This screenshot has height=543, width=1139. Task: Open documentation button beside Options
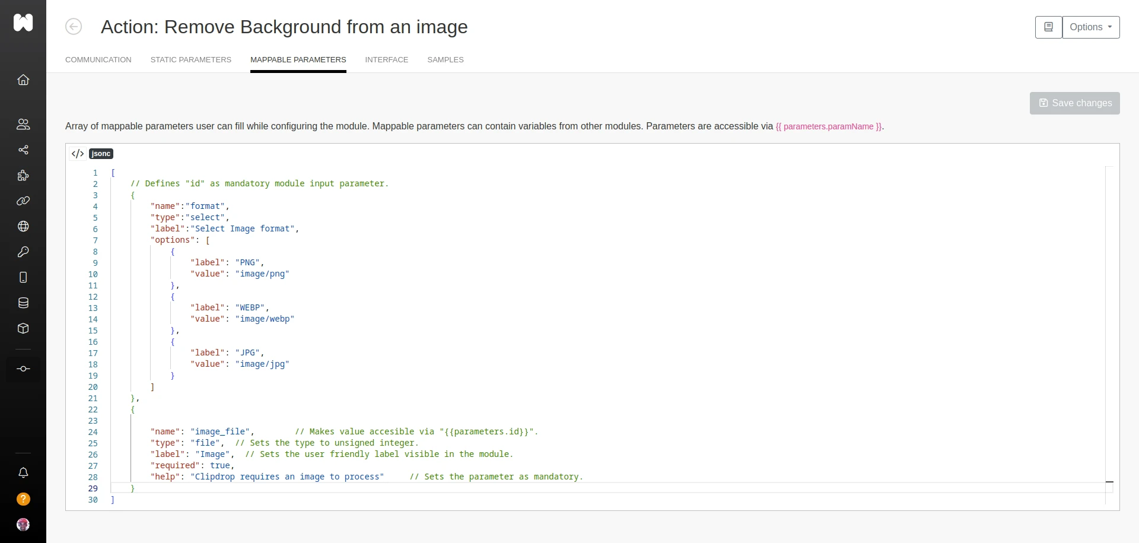point(1048,27)
